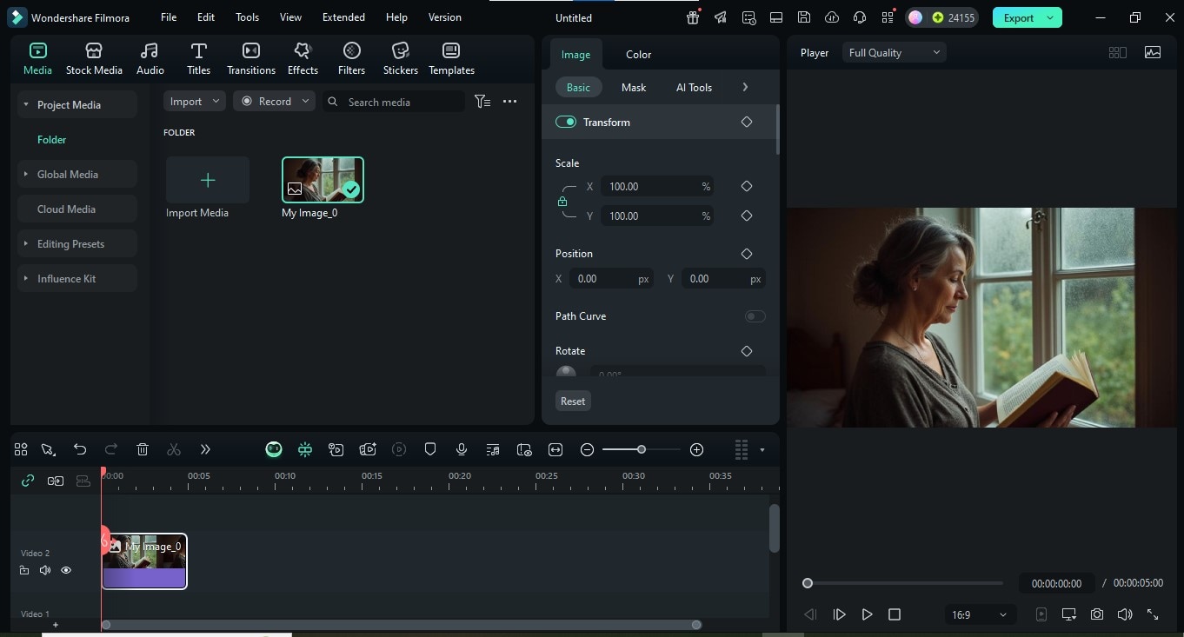
Task: Open the Titles panel
Action: [198, 58]
